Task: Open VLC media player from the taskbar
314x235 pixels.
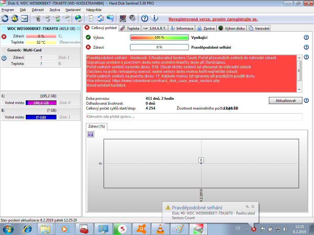Action: click(160, 229)
